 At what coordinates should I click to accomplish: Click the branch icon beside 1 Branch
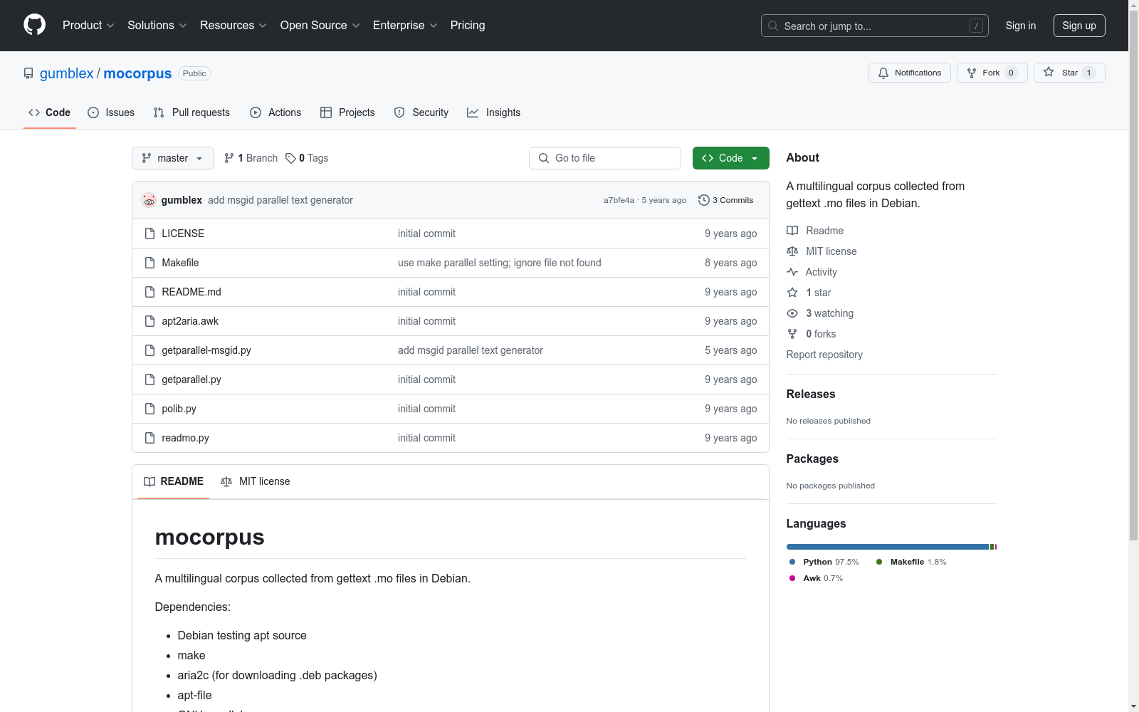click(x=229, y=158)
